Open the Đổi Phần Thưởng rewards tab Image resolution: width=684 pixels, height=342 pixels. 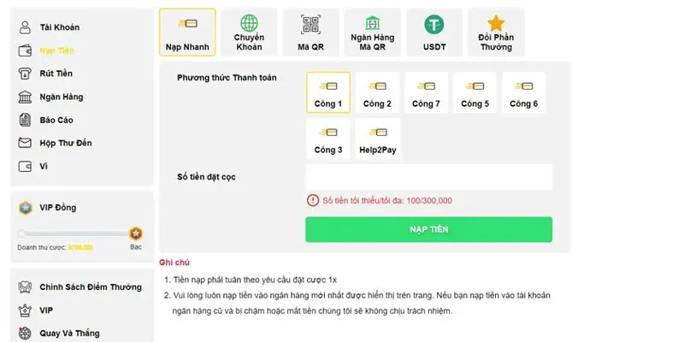tap(496, 32)
